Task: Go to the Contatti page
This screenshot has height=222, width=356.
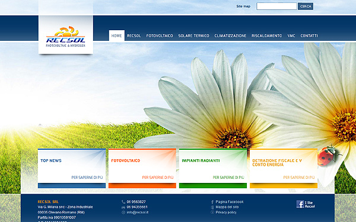Action: coord(309,36)
